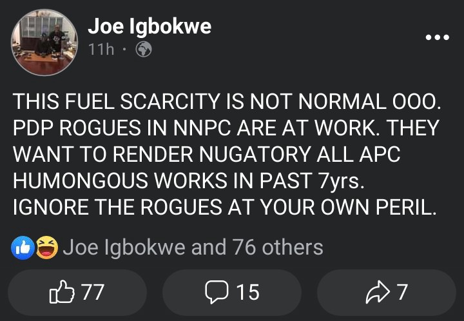Click the comment count 15

pos(247,293)
